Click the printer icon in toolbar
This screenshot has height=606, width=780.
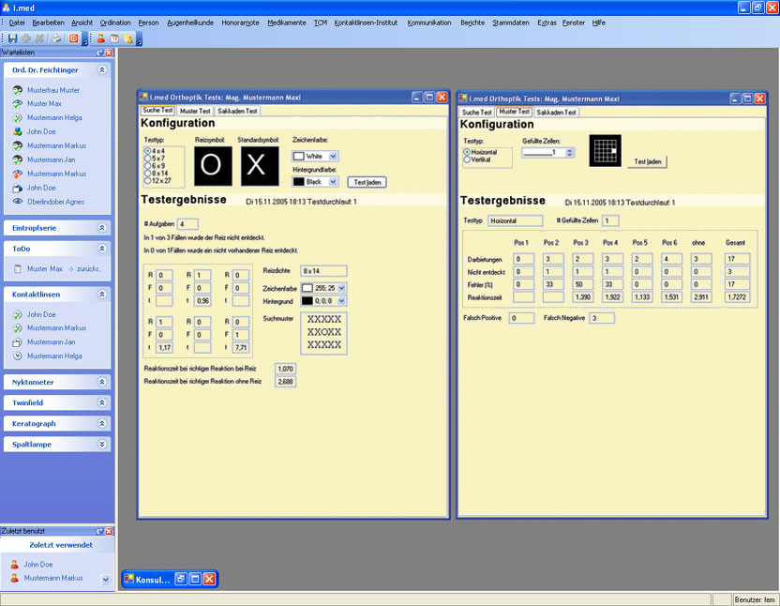click(57, 38)
